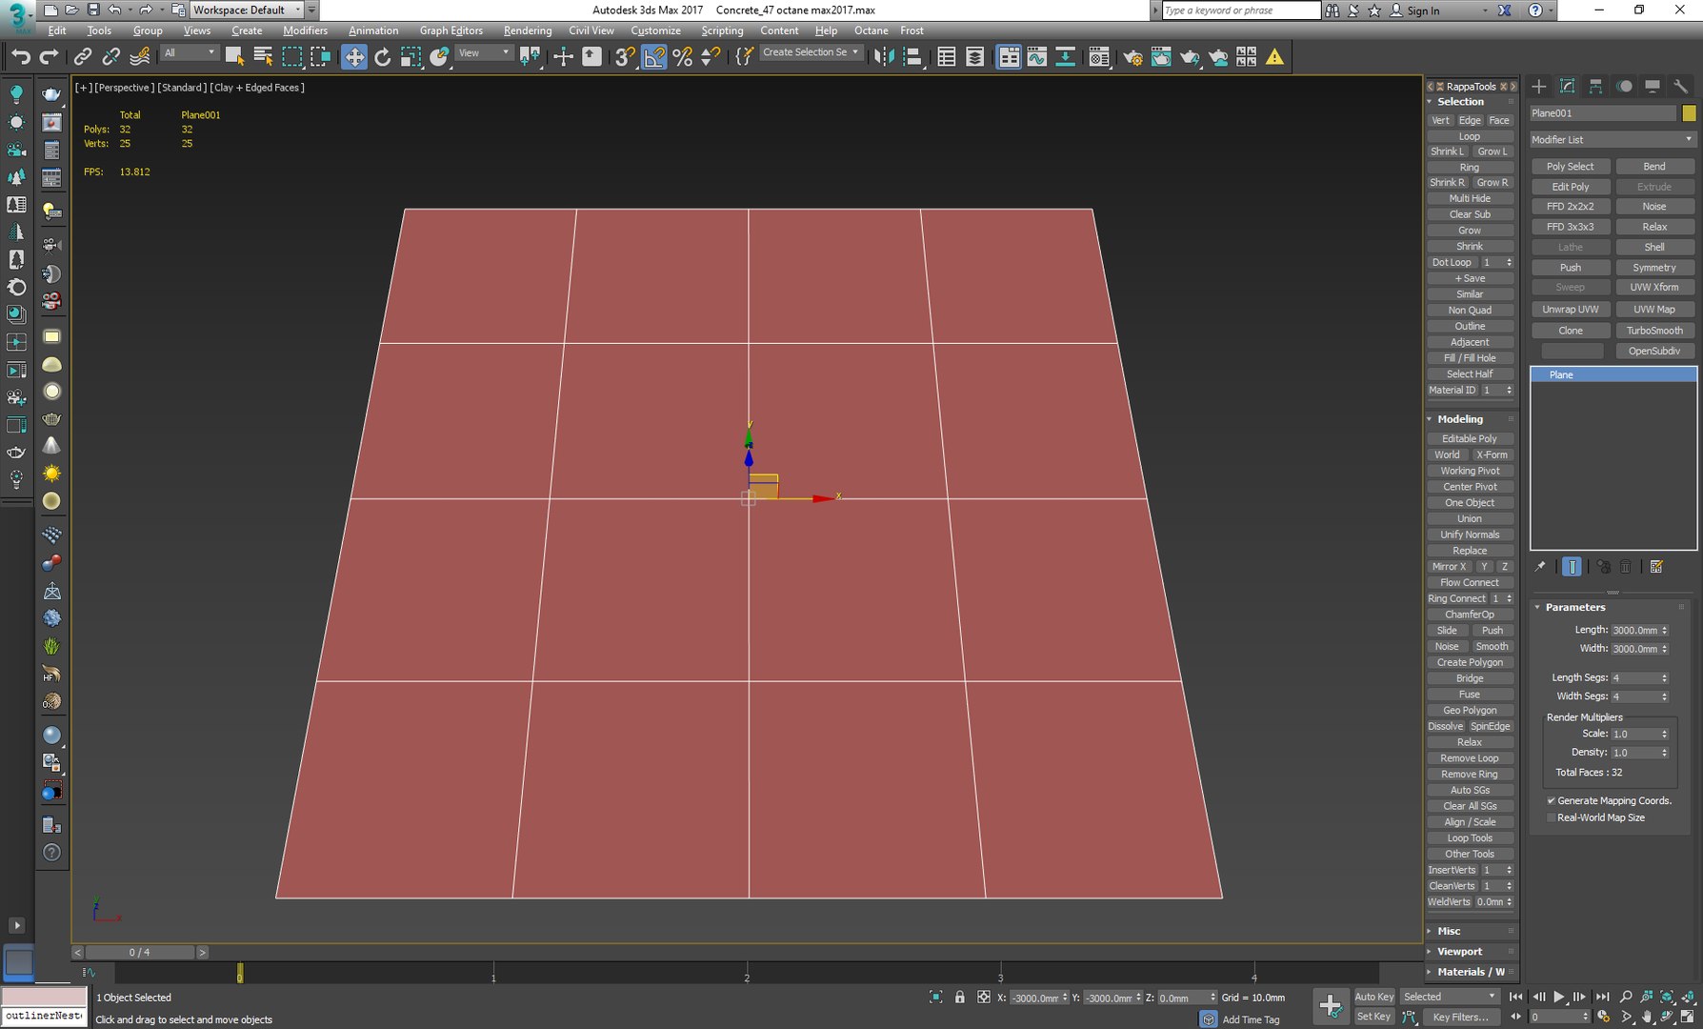Toggle the Selection Lock padlock icon
1703x1029 pixels.
(x=960, y=997)
